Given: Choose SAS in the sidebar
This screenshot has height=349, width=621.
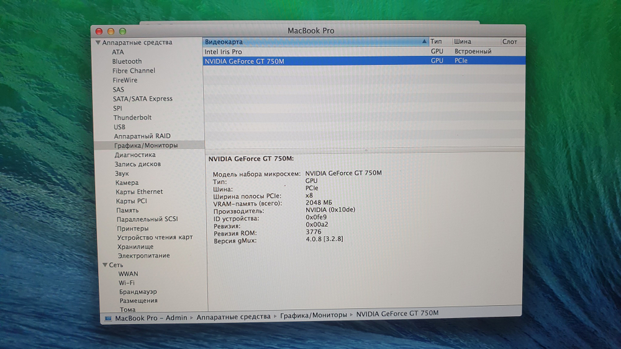Looking at the screenshot, I should point(119,90).
